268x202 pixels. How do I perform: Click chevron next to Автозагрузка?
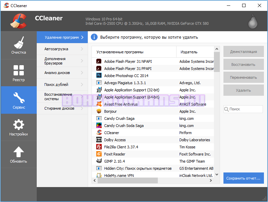coord(82,49)
